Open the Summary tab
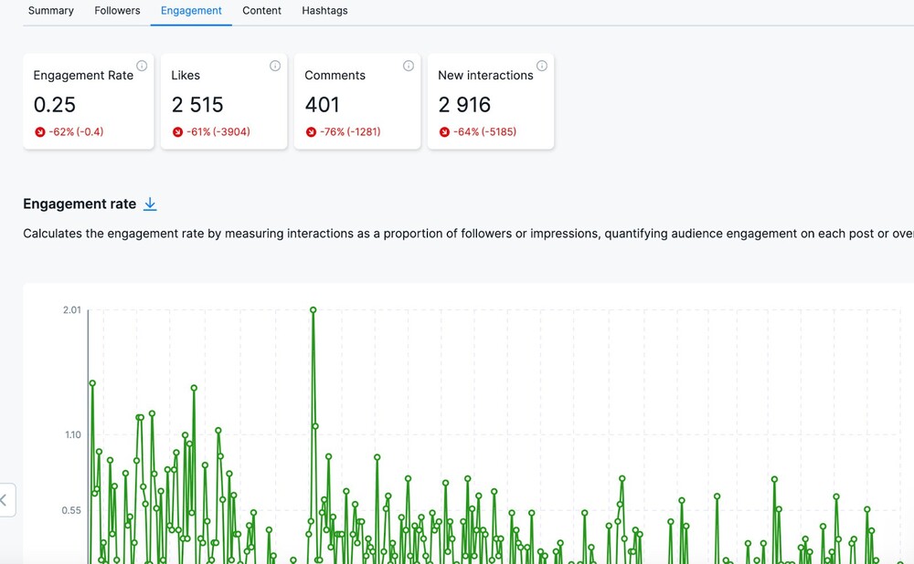 (x=50, y=10)
